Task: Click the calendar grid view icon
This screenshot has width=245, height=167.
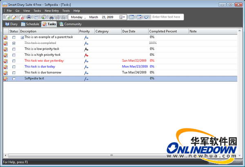Action: point(131,17)
